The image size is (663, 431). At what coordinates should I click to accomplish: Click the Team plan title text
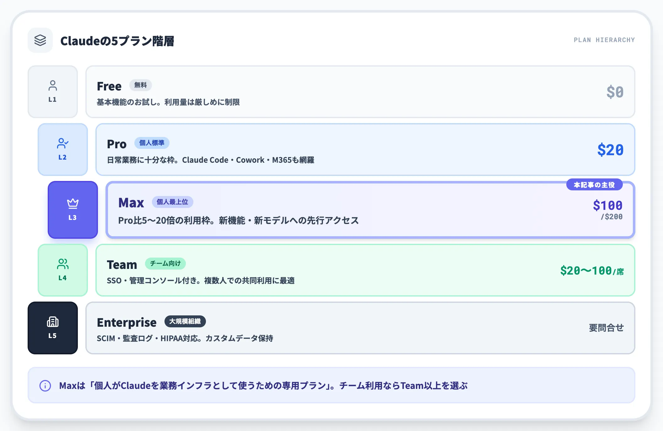122,265
